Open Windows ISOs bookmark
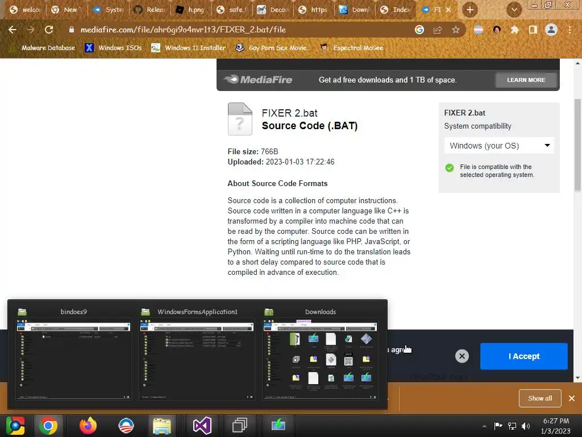Screen dimensions: 582x437 [113, 48]
